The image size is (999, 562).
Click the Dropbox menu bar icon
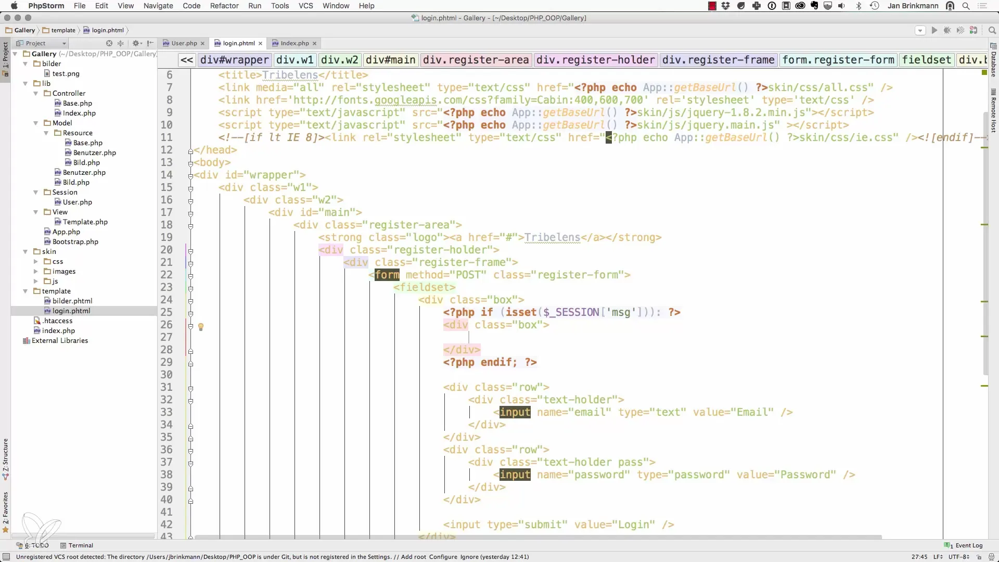click(726, 6)
